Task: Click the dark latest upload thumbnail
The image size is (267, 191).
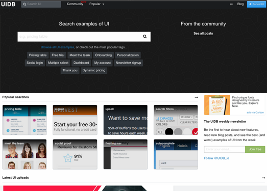Action: (x=125, y=188)
